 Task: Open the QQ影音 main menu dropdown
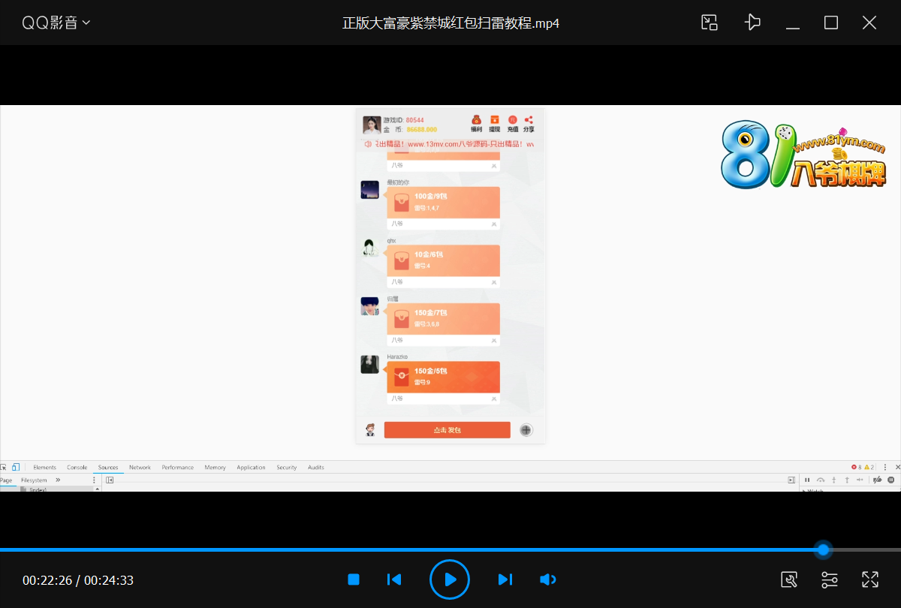(56, 23)
